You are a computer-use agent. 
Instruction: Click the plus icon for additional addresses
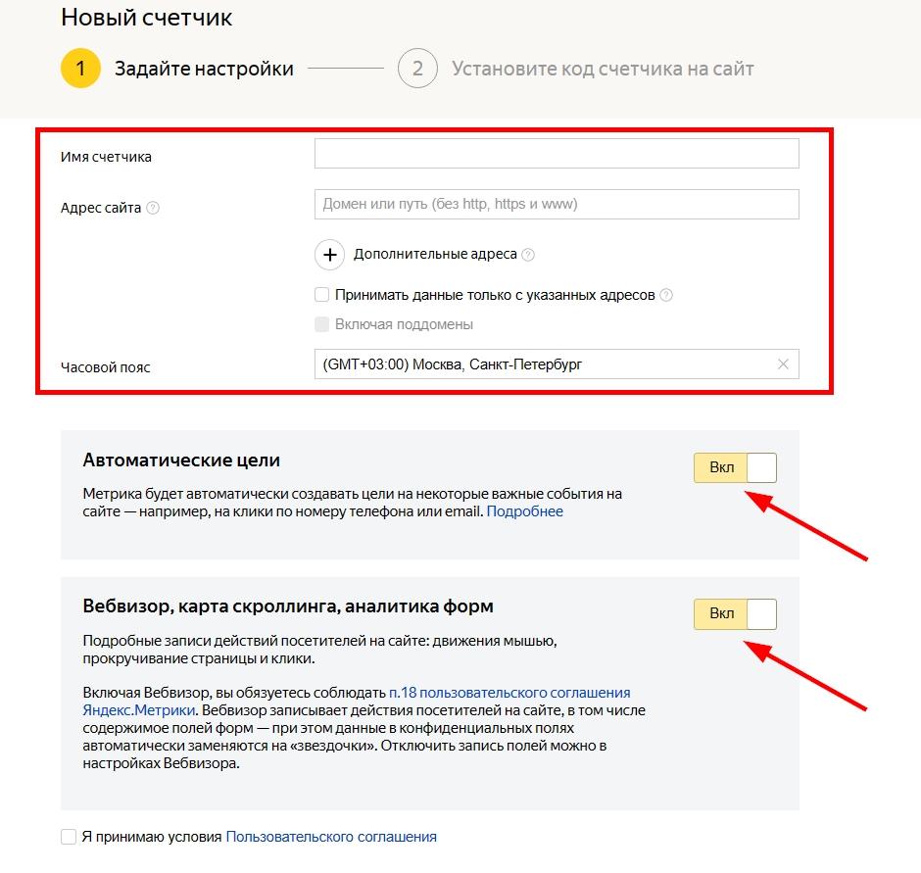(x=330, y=255)
